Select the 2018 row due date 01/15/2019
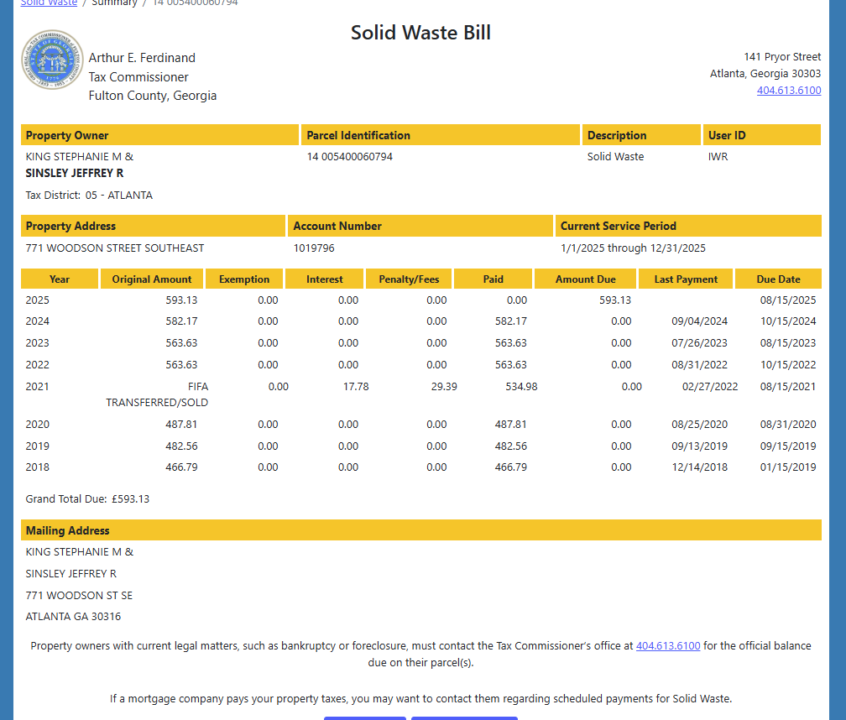The height and width of the screenshot is (720, 846). [x=788, y=467]
